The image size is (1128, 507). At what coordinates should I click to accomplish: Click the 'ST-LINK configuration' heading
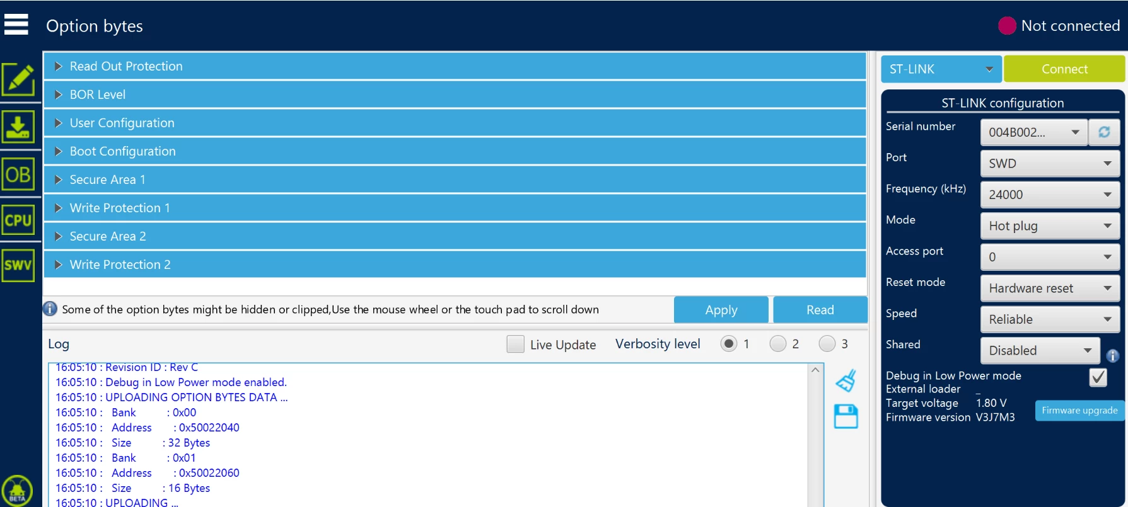point(1003,103)
